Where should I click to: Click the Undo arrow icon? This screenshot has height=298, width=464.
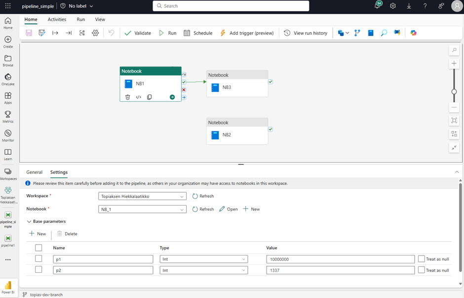click(112, 33)
